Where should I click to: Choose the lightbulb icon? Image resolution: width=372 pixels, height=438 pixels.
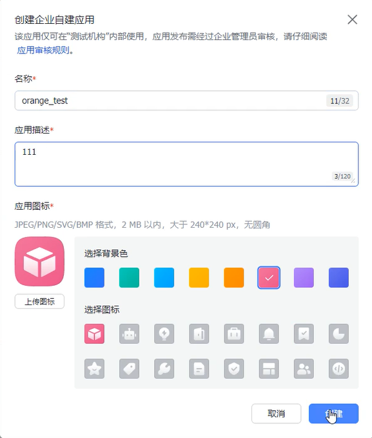coord(164,333)
